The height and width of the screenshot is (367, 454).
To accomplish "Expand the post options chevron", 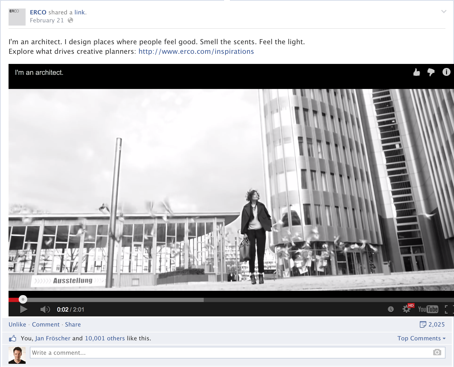I will [444, 11].
